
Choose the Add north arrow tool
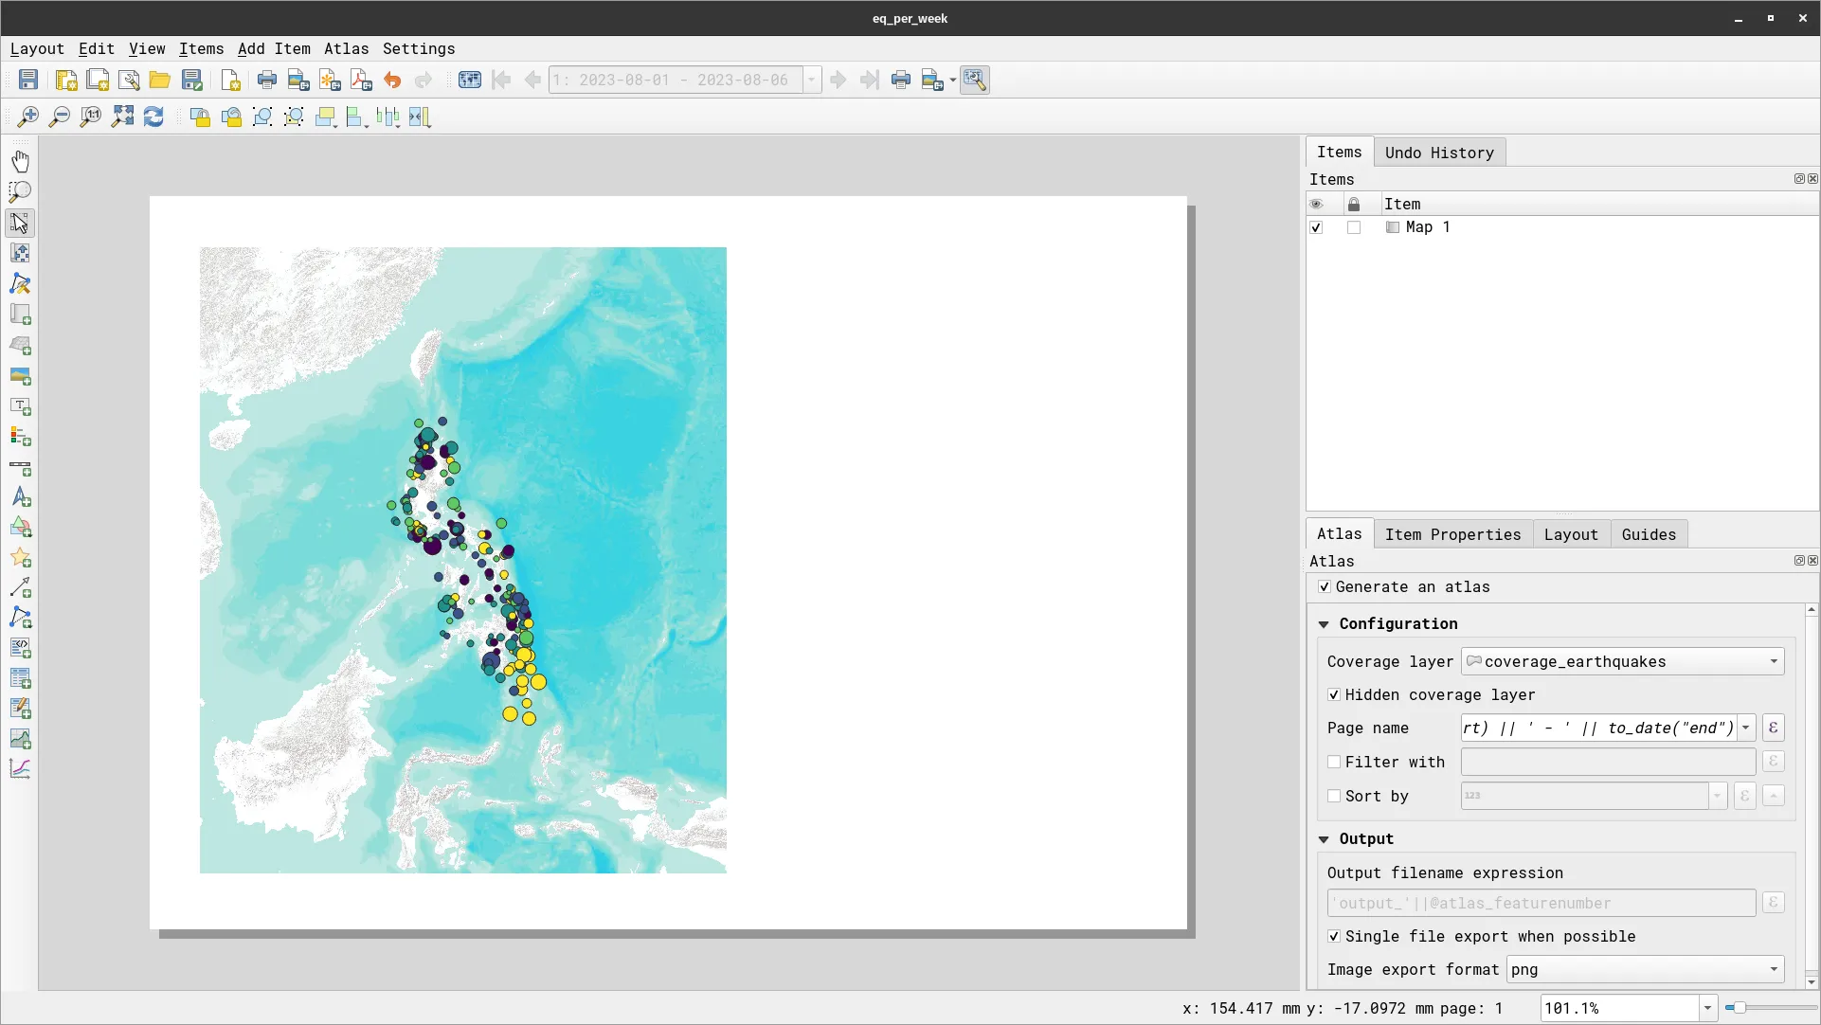pos(21,499)
